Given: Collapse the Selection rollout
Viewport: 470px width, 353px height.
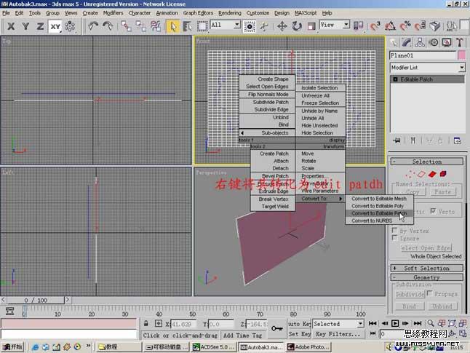Looking at the screenshot, I should pos(427,162).
